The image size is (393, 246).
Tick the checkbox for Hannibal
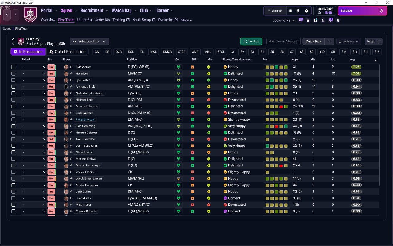(x=13, y=73)
